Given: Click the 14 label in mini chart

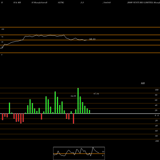Looking at the screenshot, I should click(x=103, y=152).
